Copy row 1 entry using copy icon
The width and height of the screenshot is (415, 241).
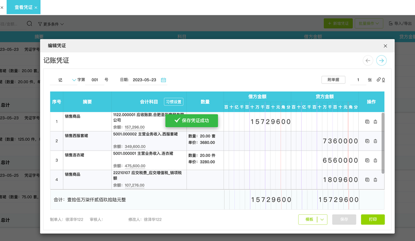coord(367,122)
